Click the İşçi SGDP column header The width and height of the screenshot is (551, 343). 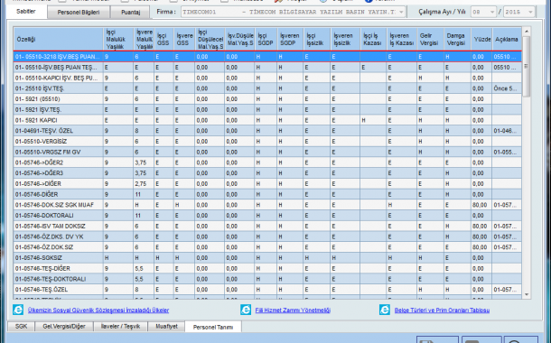[x=266, y=40]
